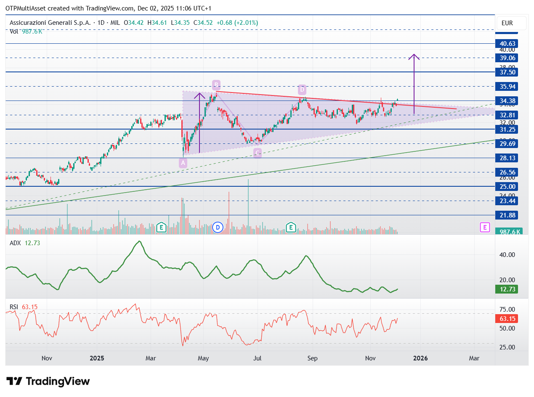The height and width of the screenshot is (397, 534).
Task: Click the TradingView logo at bottom
Action: (48, 381)
